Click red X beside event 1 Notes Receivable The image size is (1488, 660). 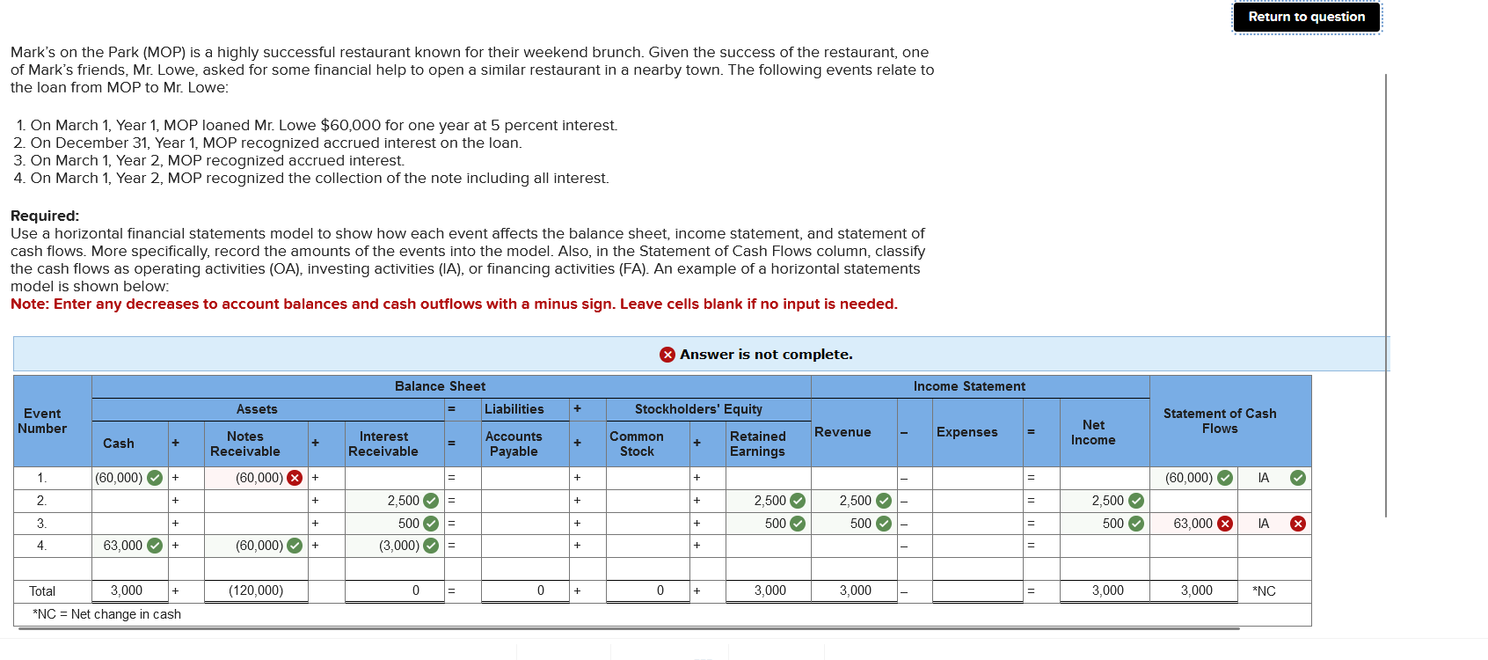(x=295, y=478)
